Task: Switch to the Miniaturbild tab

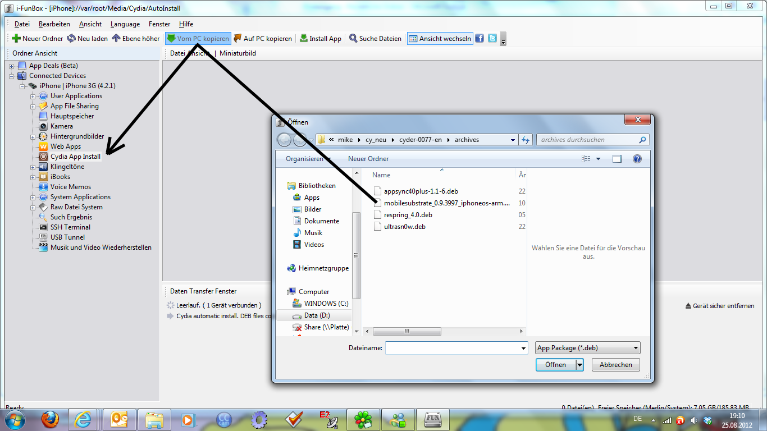Action: (x=238, y=53)
